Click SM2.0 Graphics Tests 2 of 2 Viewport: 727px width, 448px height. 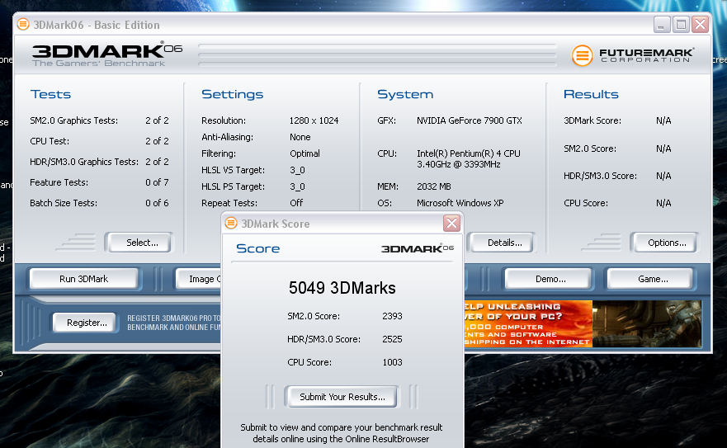(99, 120)
